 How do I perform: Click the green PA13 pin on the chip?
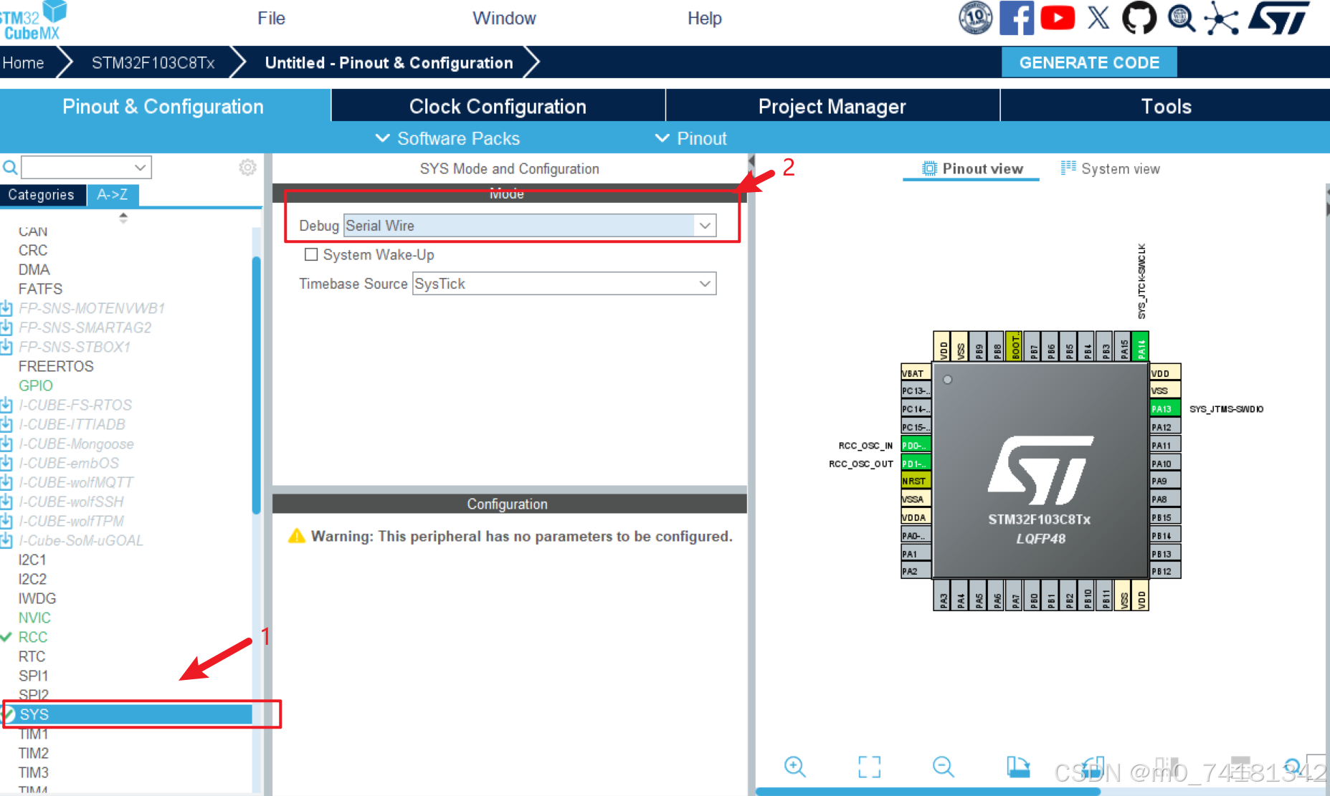[1164, 409]
